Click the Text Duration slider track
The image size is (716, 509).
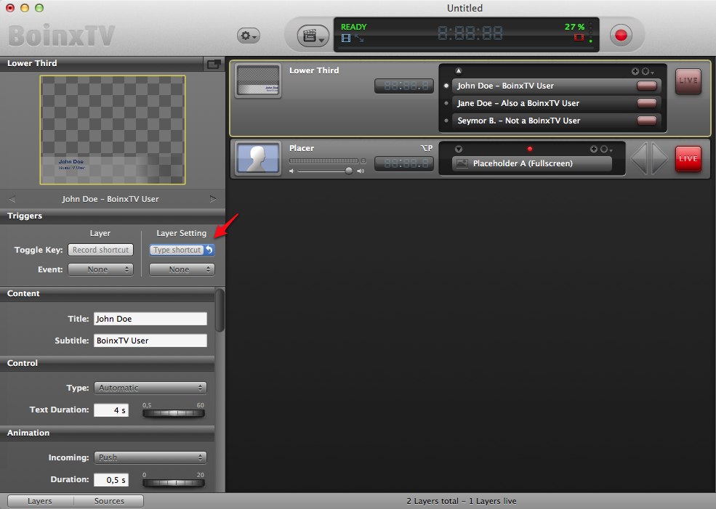tap(174, 412)
